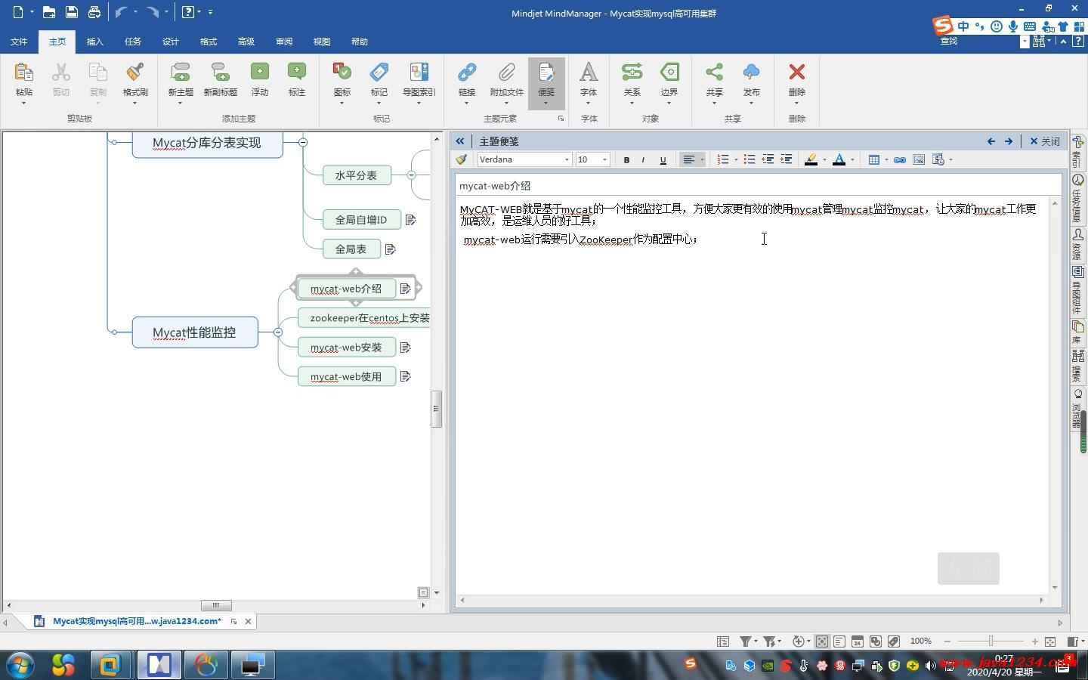Open the 文件 (File) menu
The width and height of the screenshot is (1088, 680).
coord(19,42)
